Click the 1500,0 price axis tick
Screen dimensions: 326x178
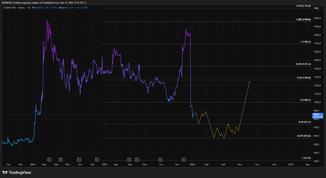tap(317, 60)
